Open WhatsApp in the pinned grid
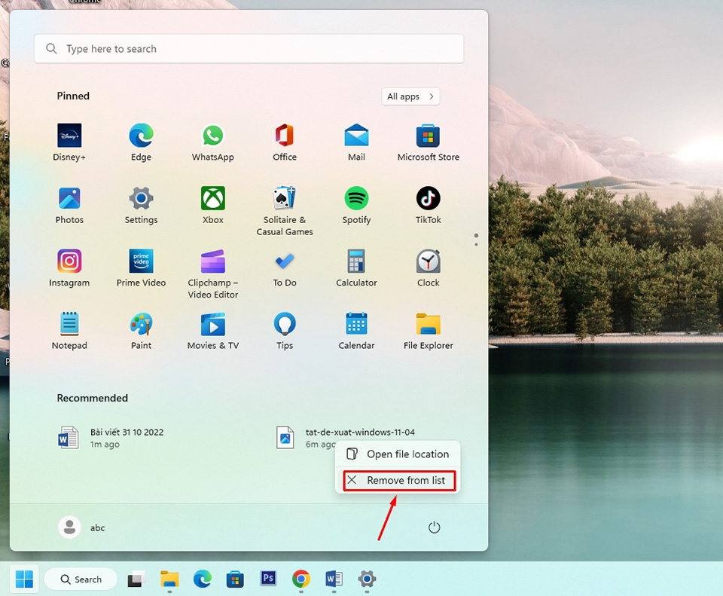The height and width of the screenshot is (596, 723). (x=212, y=142)
